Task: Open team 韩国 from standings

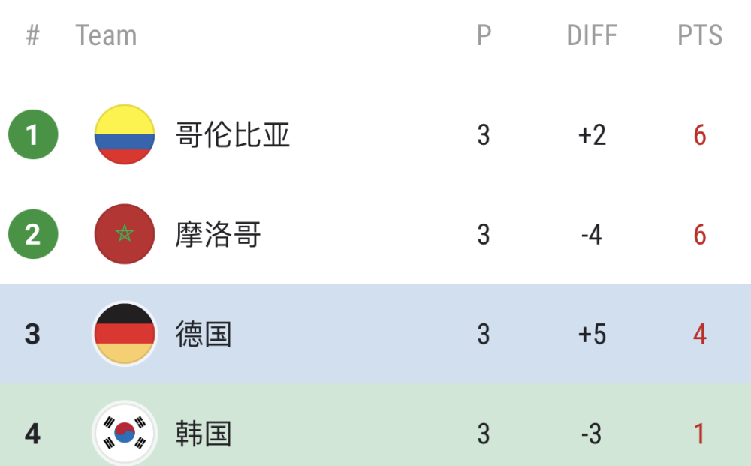Action: pos(204,434)
